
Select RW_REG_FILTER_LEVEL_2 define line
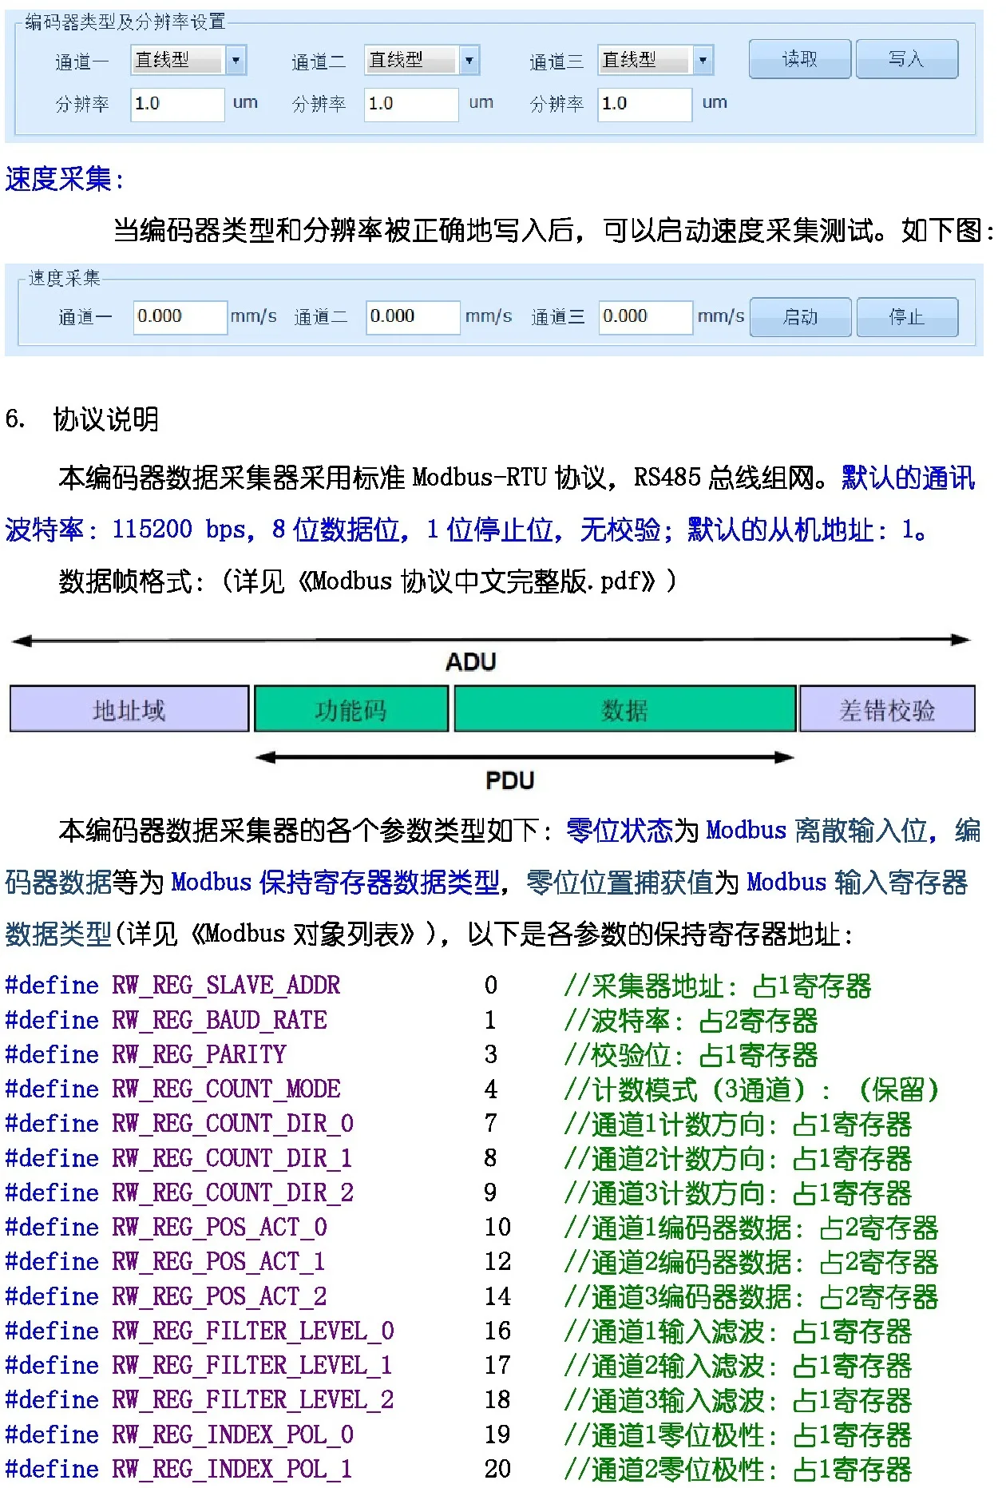(x=458, y=1400)
